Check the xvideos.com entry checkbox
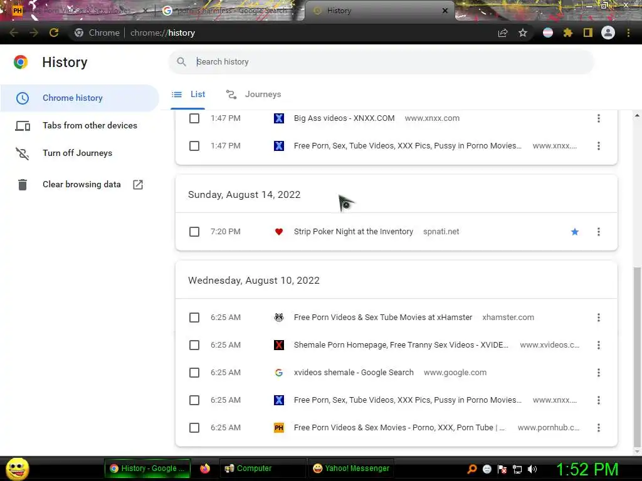 [x=194, y=345]
